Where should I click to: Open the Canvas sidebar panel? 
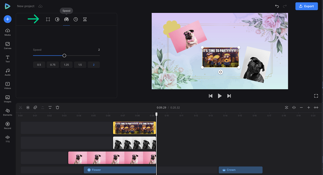[8, 45]
